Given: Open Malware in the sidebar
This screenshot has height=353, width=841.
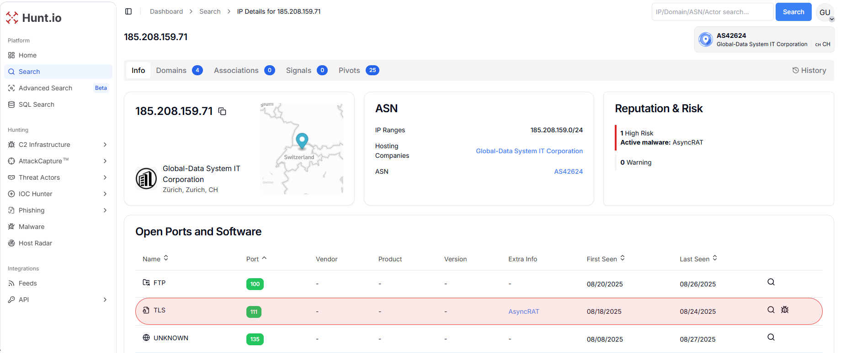Looking at the screenshot, I should pyautogui.click(x=58, y=227).
